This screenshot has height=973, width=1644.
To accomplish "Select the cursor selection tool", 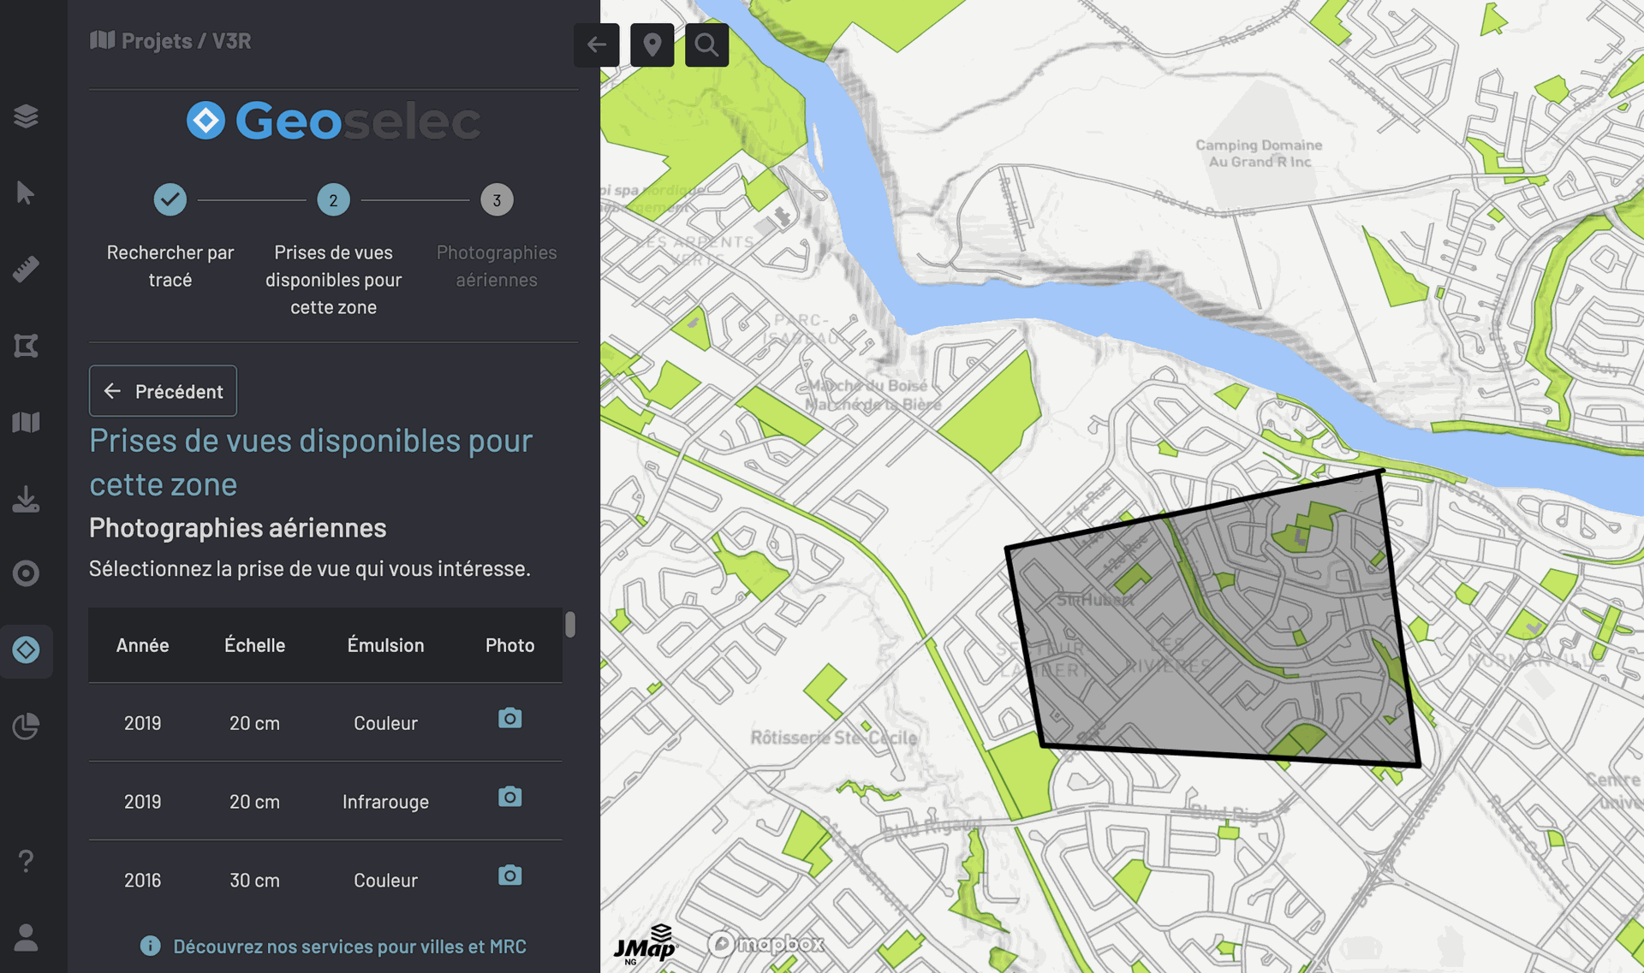I will click(26, 193).
